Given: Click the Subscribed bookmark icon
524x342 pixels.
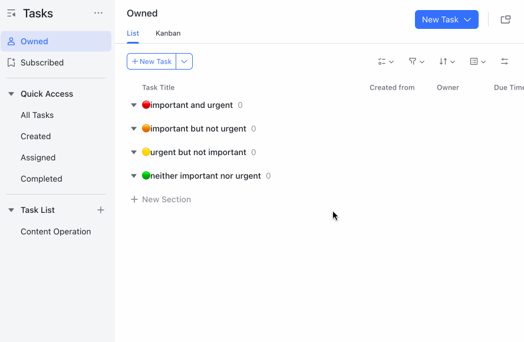Looking at the screenshot, I should tap(12, 63).
